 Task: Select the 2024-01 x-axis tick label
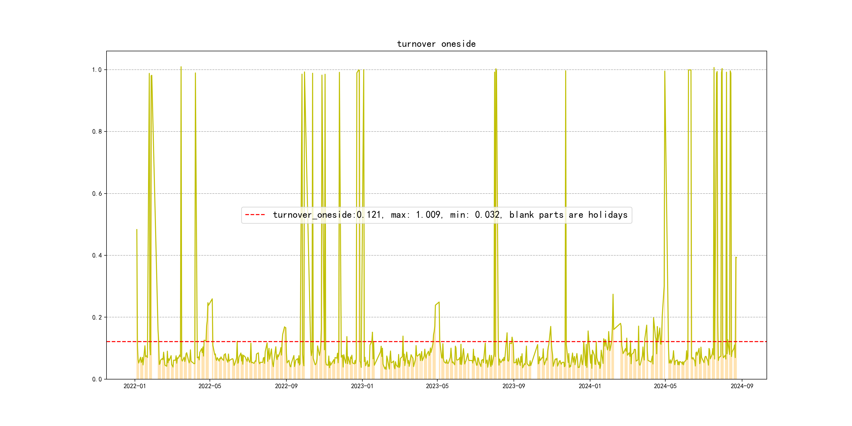tap(590, 386)
